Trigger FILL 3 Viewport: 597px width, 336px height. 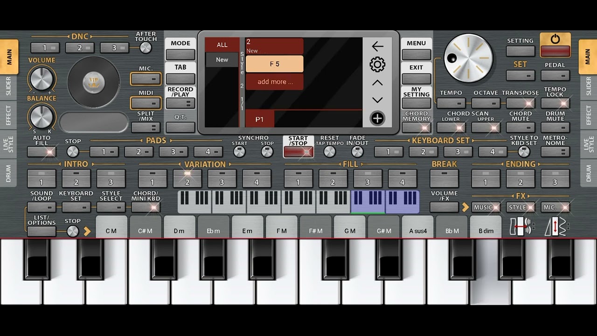pyautogui.click(x=368, y=178)
